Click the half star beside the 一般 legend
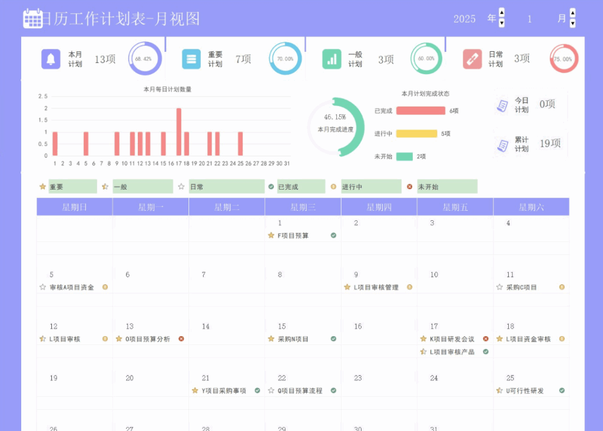The width and height of the screenshot is (603, 431). (105, 187)
